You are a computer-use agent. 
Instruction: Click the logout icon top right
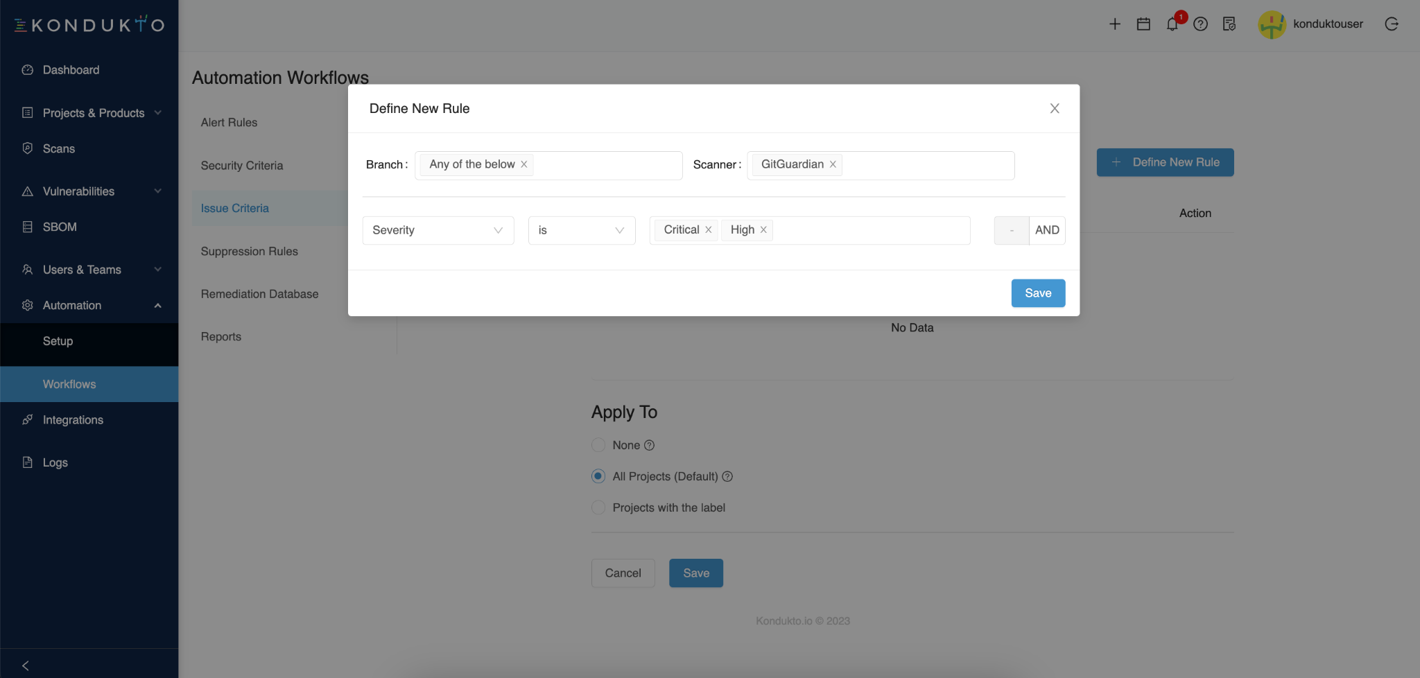pyautogui.click(x=1392, y=24)
